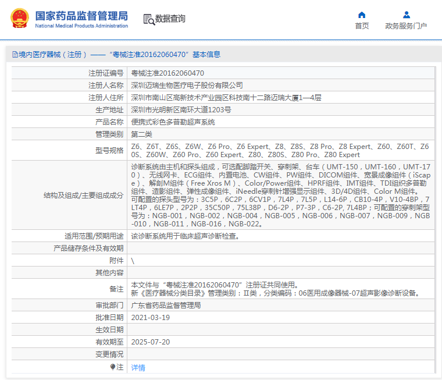Select registration number 粤械注准20162060470 cell

coord(167,73)
